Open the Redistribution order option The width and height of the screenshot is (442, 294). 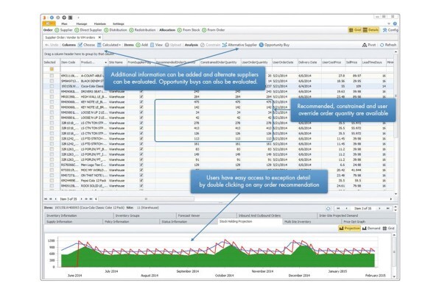tap(142, 30)
